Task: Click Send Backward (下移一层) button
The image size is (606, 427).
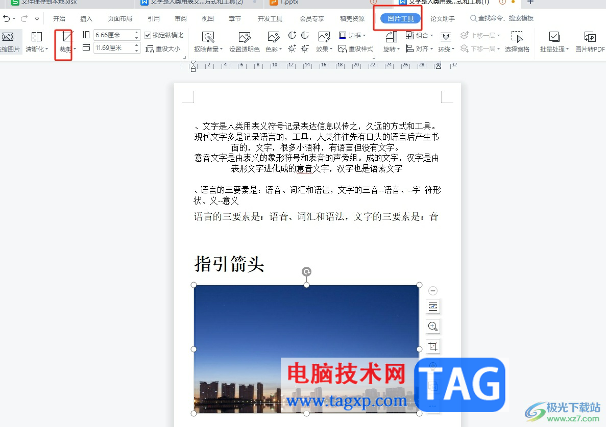Action: click(x=480, y=48)
